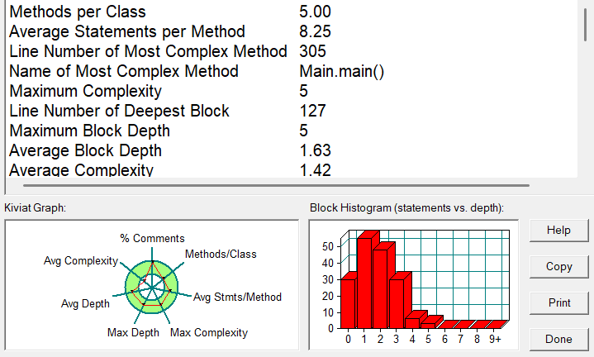The image size is (594, 357).
Task: Select 'Name of Most Complex Method' label
Action: (x=124, y=71)
